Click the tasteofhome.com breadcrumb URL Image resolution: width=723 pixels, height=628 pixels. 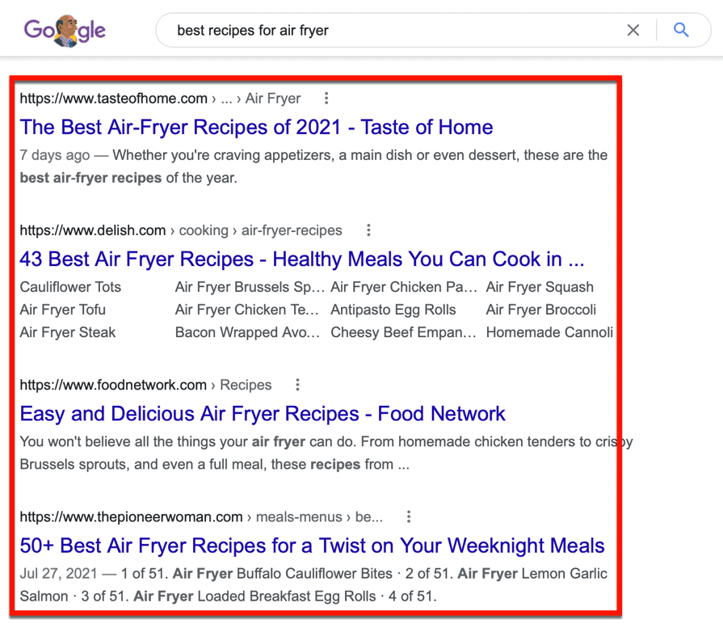[x=113, y=98]
